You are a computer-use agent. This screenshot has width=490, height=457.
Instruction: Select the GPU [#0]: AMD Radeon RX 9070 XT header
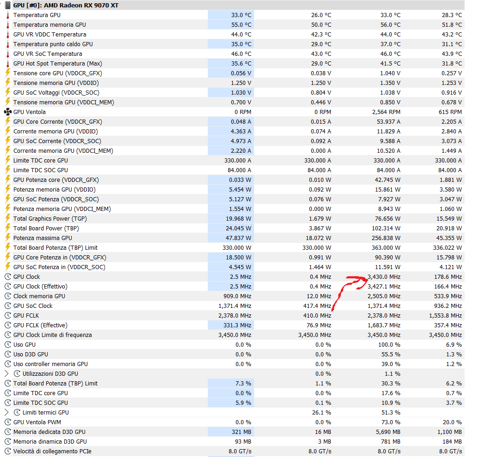pyautogui.click(x=66, y=6)
